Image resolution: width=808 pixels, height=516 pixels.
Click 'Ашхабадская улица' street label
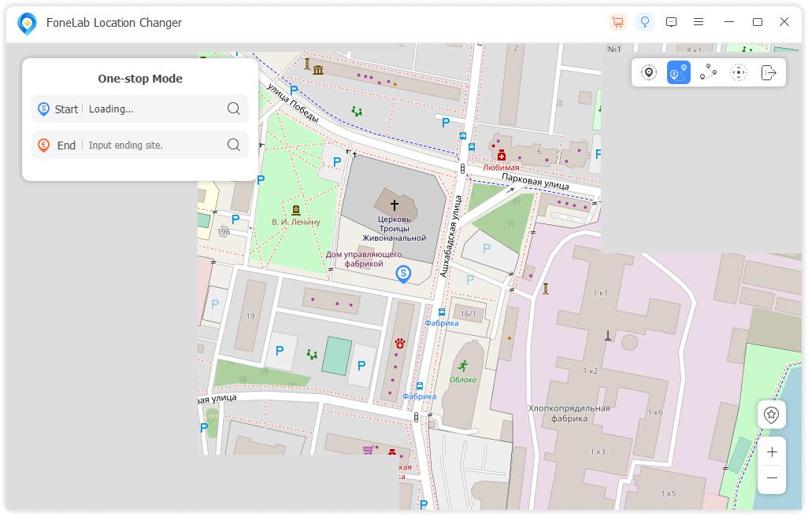pyautogui.click(x=450, y=237)
